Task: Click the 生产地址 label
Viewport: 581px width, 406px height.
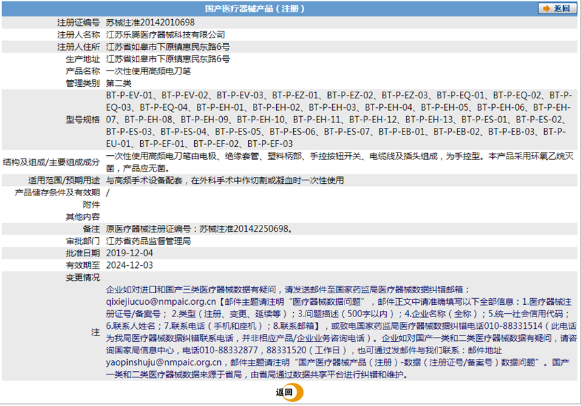Action: 83,59
